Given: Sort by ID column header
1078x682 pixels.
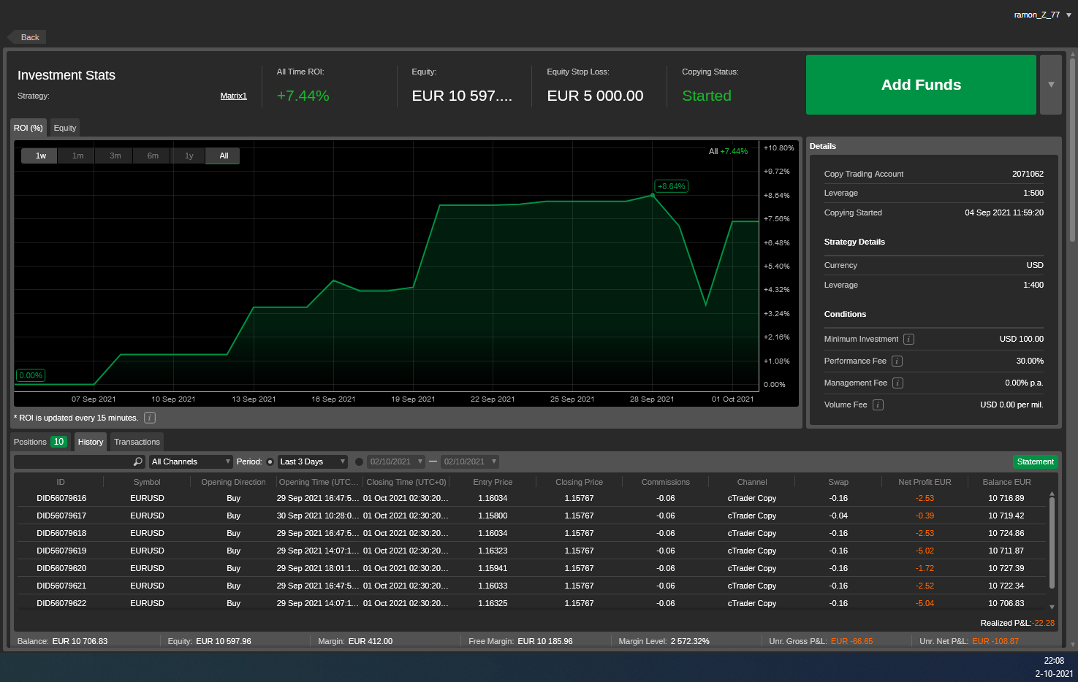Looking at the screenshot, I should tap(61, 482).
